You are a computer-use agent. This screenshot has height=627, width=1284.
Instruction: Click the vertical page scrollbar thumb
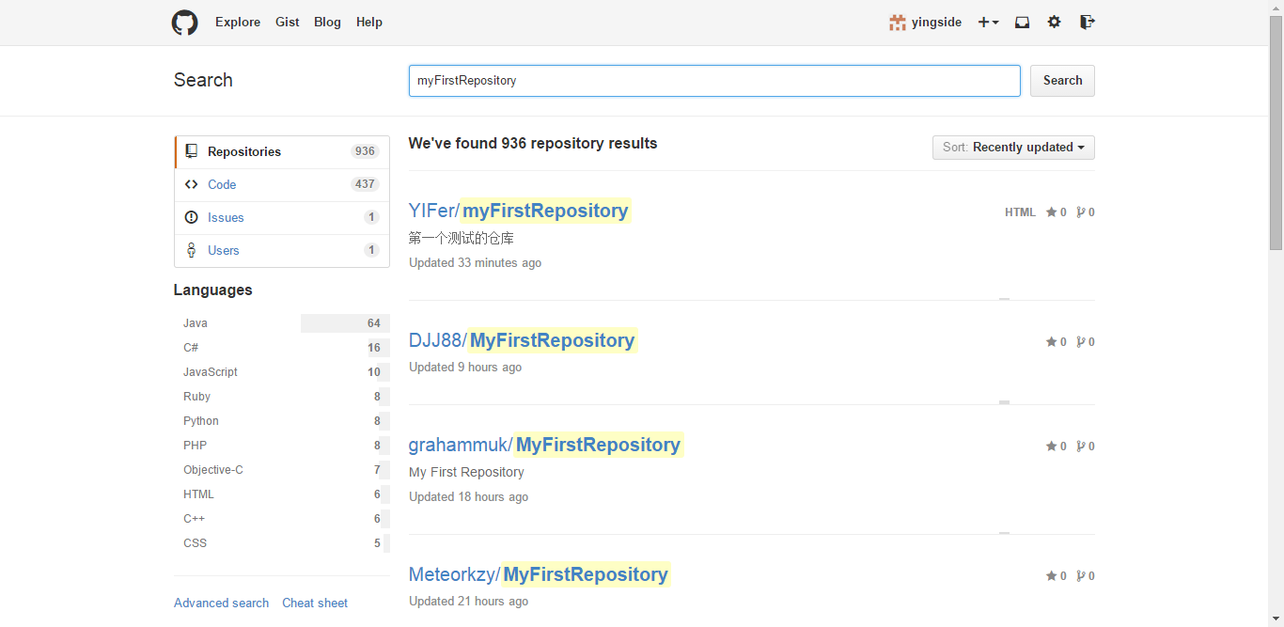tap(1276, 133)
